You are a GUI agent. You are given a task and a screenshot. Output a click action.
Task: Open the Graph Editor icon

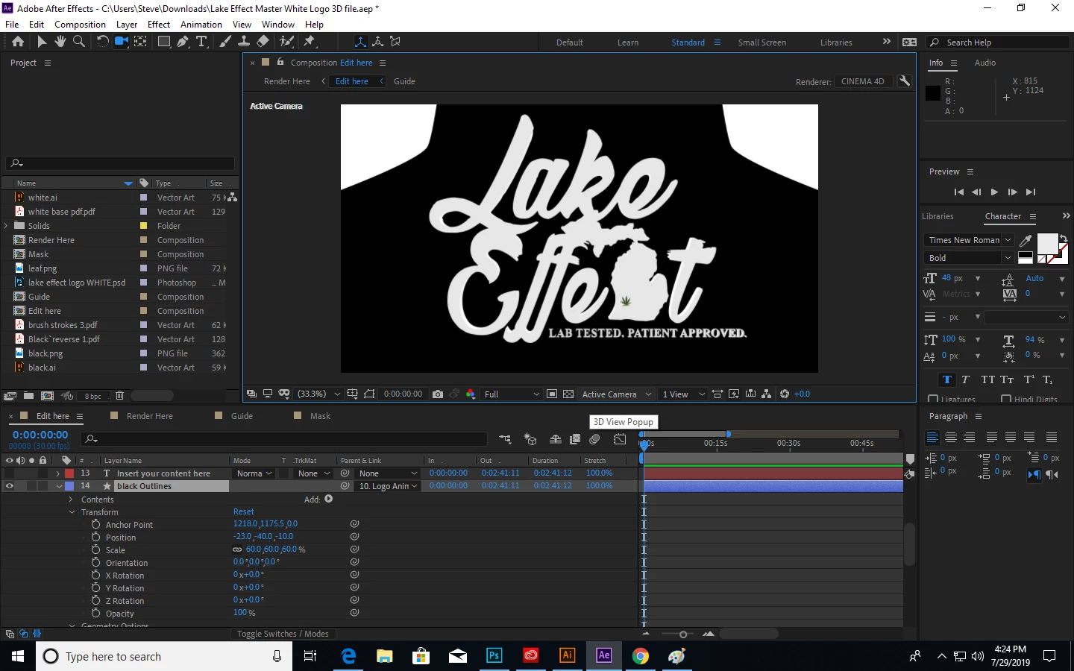click(x=620, y=439)
